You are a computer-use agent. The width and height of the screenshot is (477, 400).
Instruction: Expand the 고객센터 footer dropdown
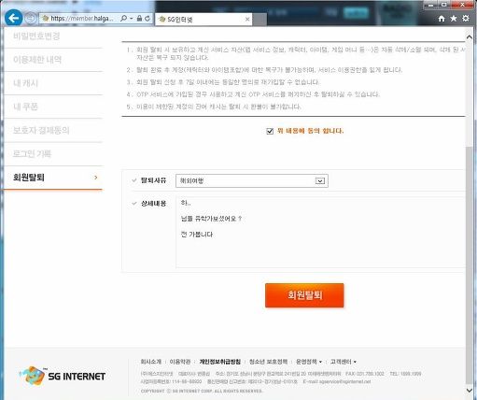pos(344,362)
